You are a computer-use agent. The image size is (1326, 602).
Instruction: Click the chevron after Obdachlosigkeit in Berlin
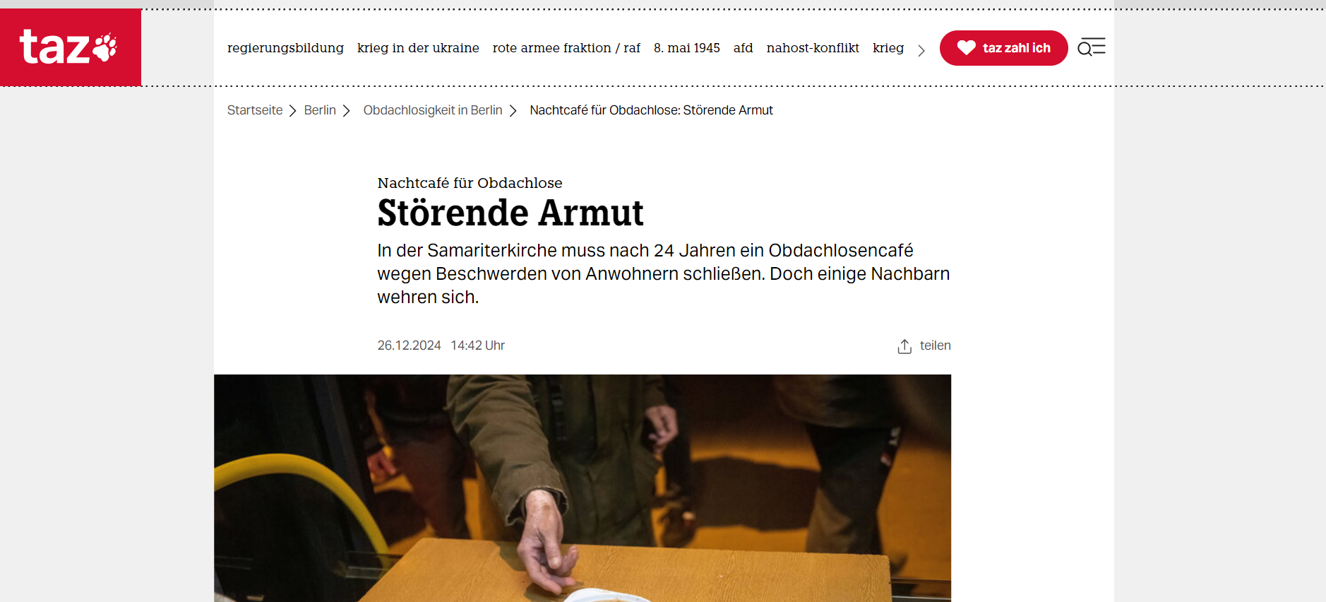(513, 111)
